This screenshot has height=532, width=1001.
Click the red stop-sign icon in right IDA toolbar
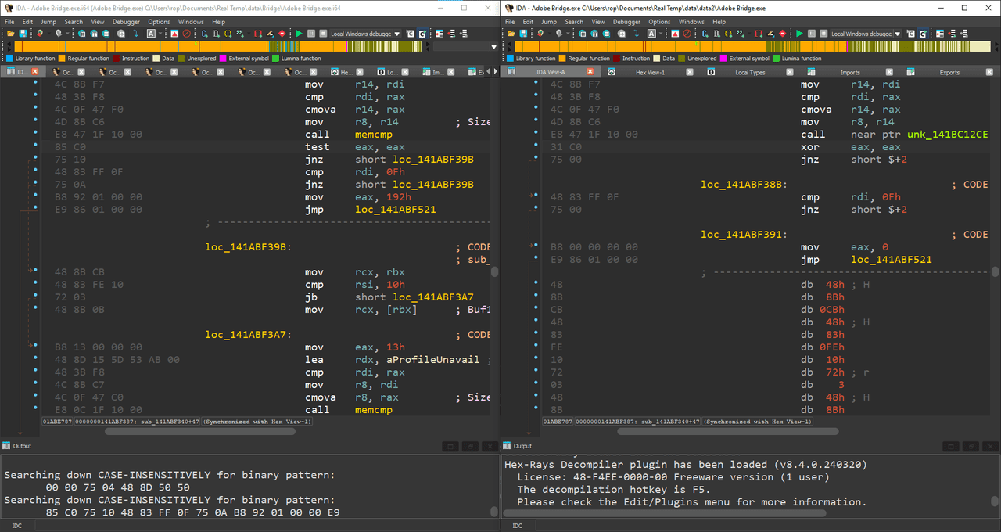point(782,34)
